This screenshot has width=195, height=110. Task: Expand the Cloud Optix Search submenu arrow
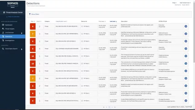22,49
